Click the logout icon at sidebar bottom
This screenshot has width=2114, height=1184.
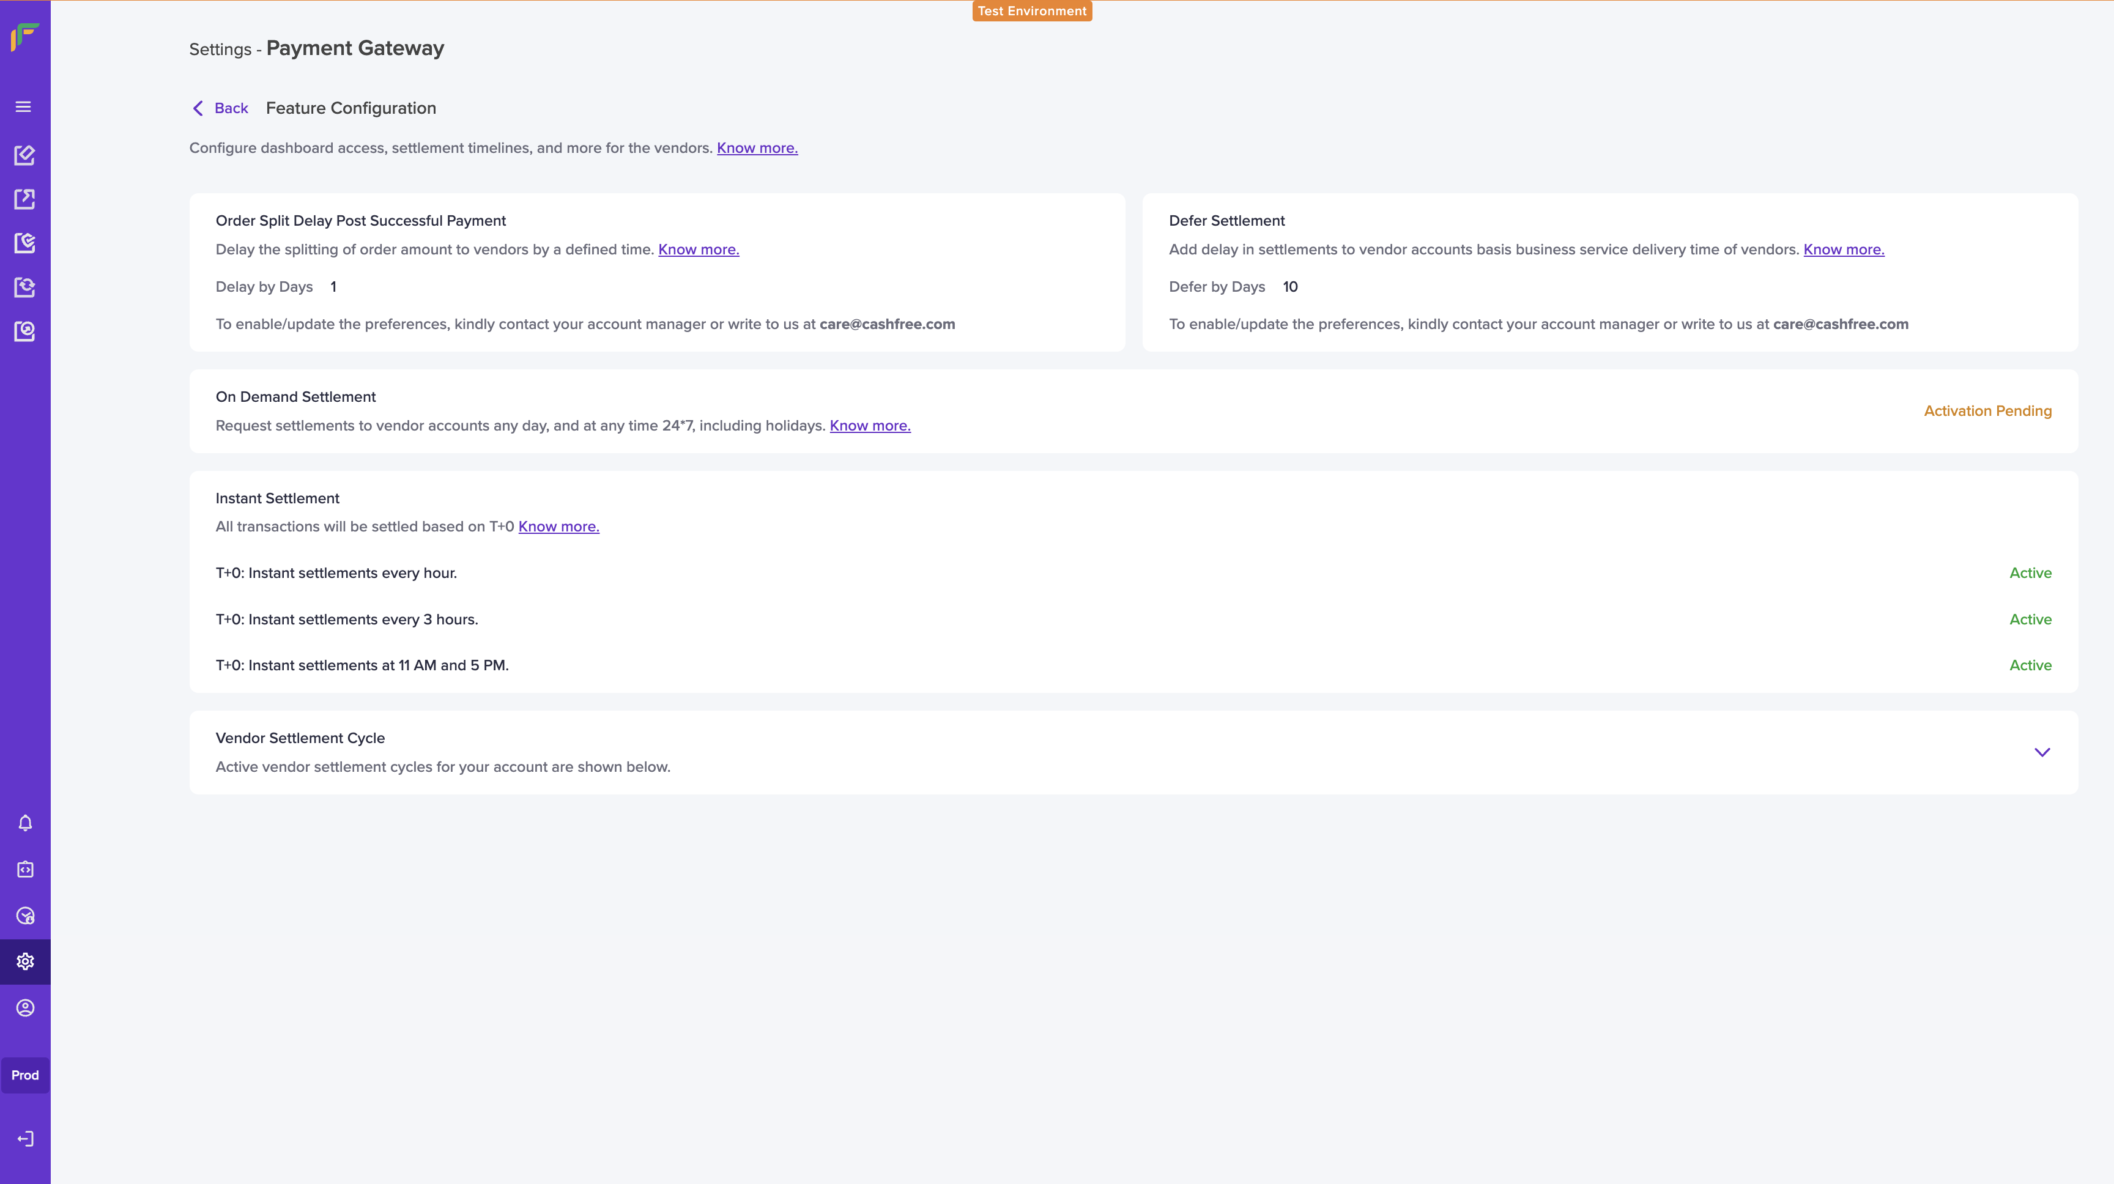(x=26, y=1139)
